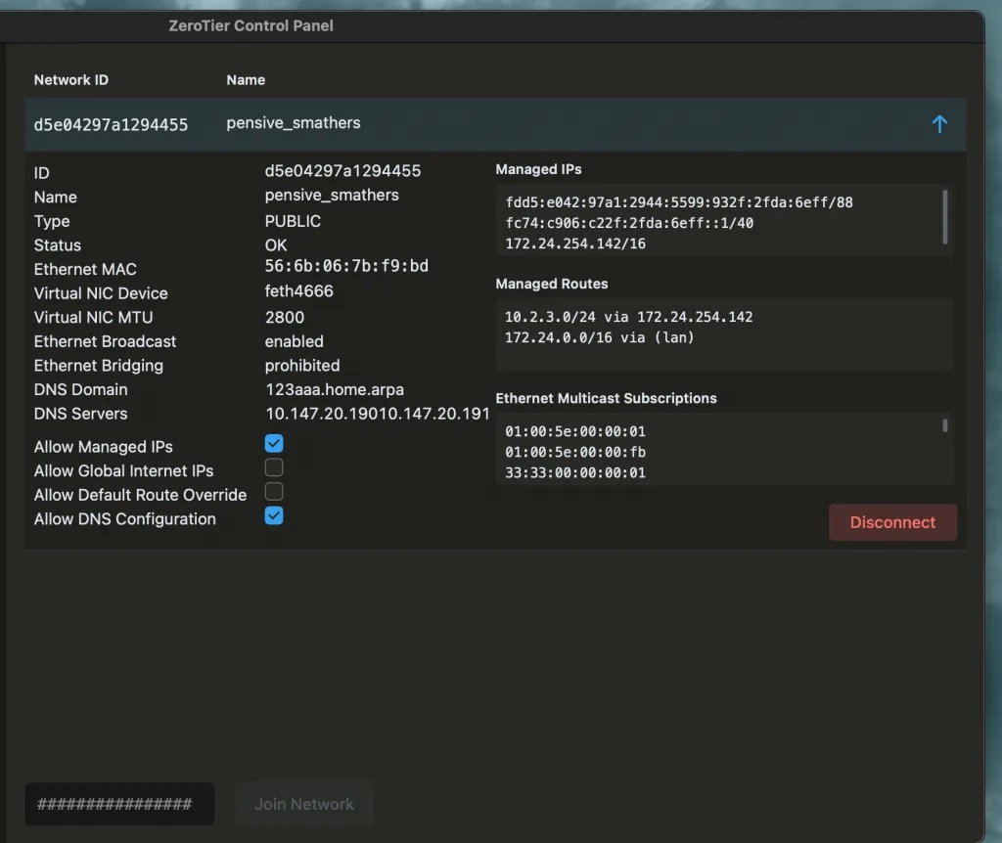Image resolution: width=1002 pixels, height=843 pixels.
Task: Click the Type value PUBLIC
Action: (293, 221)
